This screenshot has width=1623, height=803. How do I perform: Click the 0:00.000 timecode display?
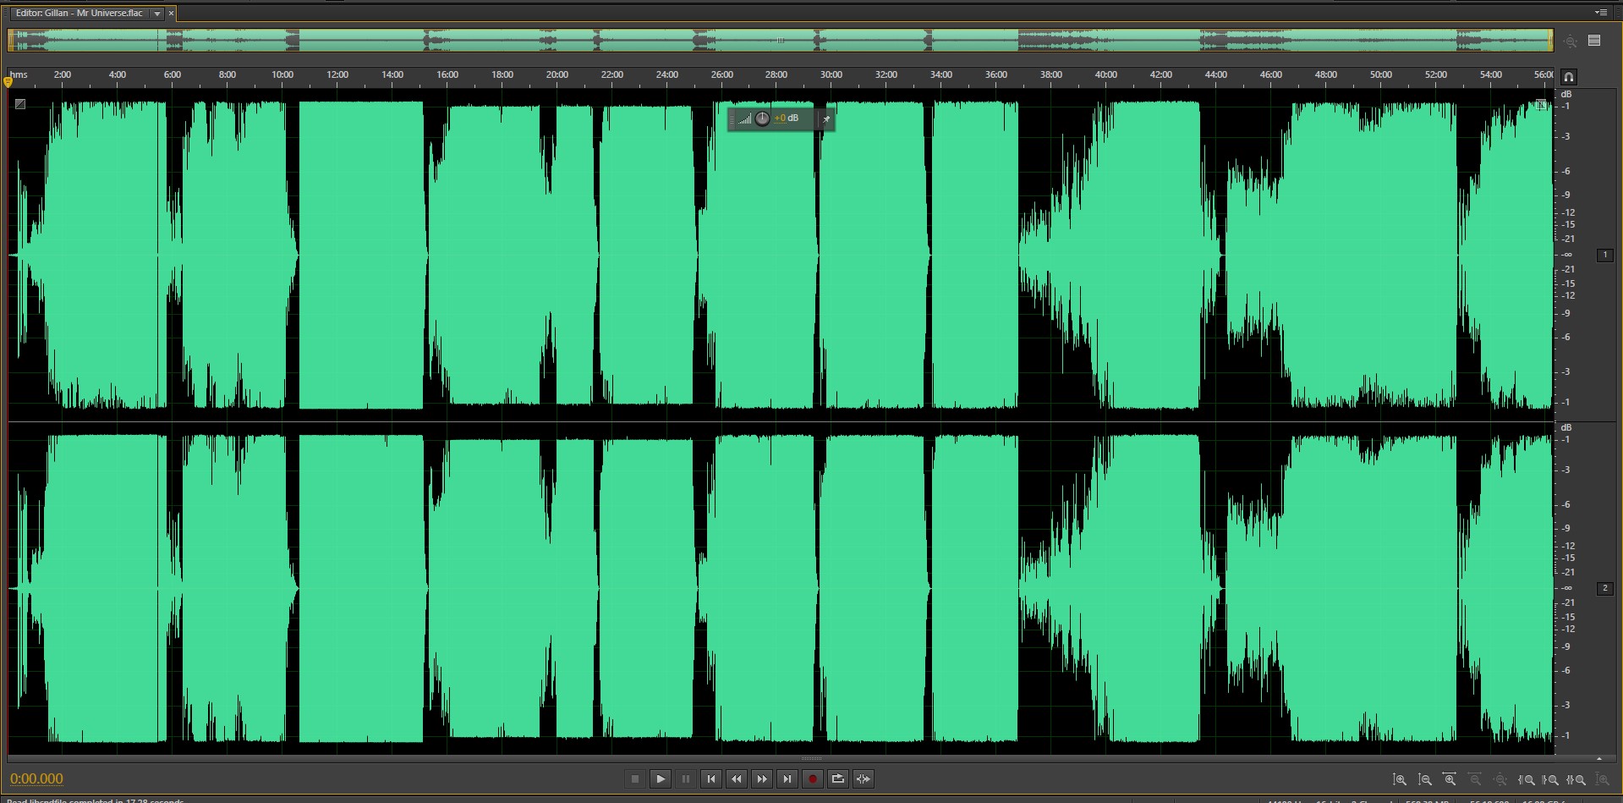coord(36,779)
